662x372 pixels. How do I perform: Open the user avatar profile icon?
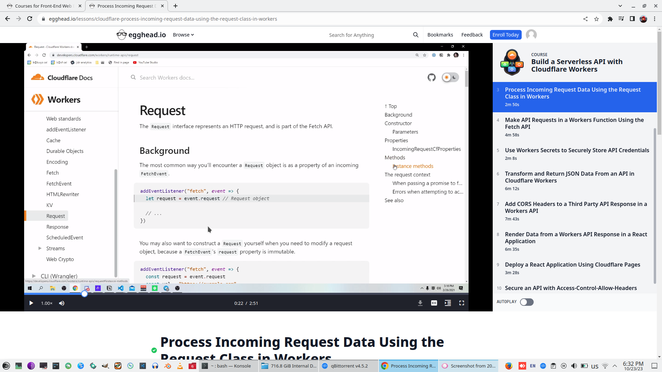(531, 35)
